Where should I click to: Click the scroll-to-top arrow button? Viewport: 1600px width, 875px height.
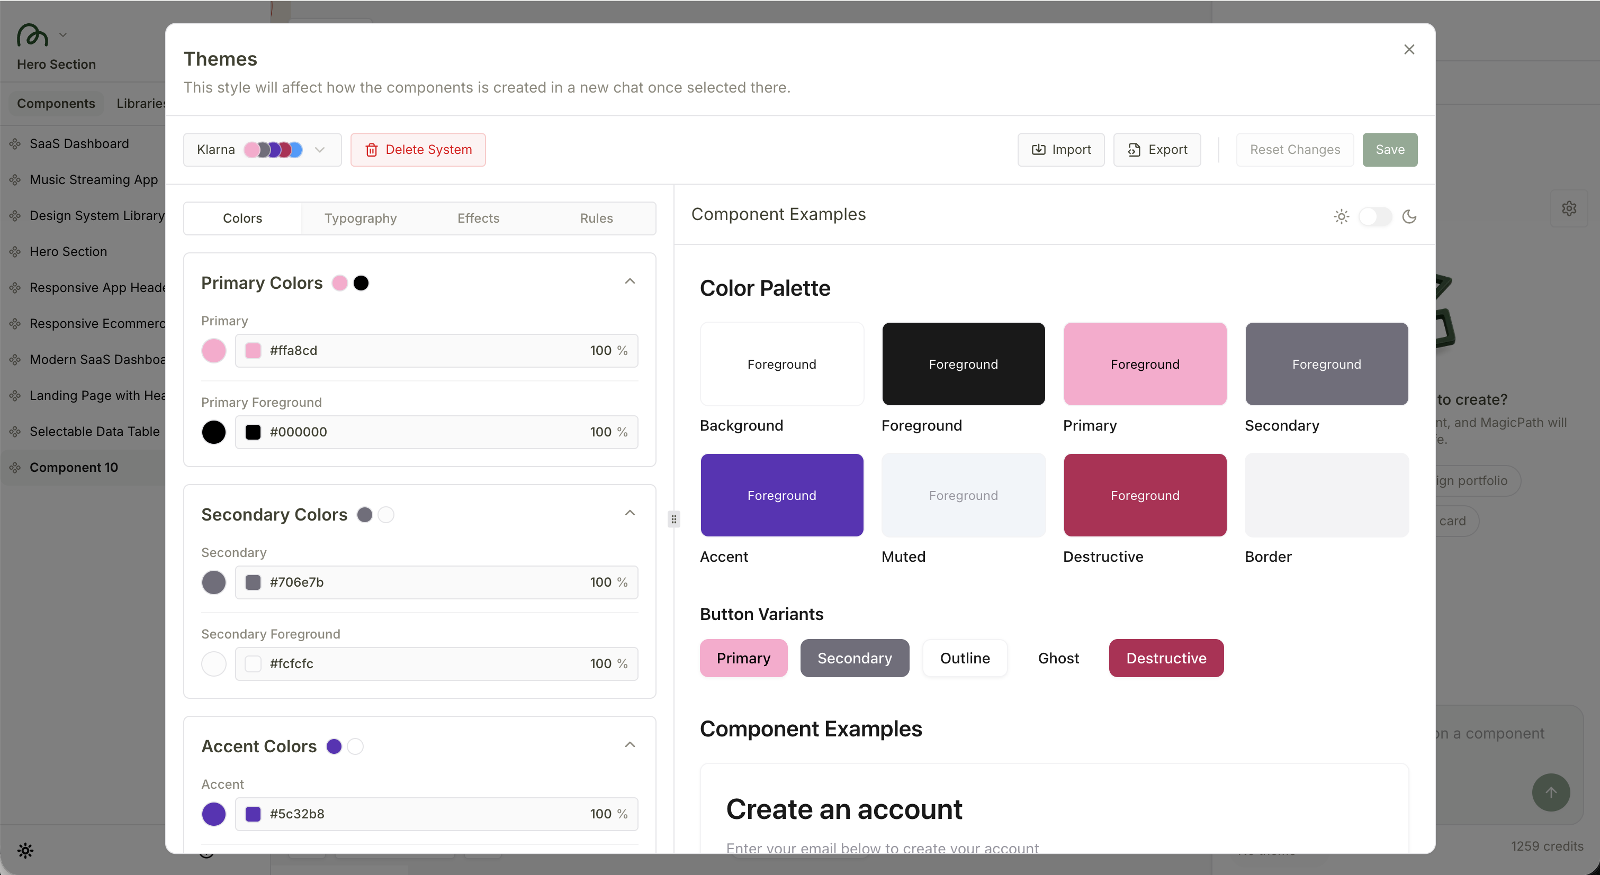point(1551,792)
